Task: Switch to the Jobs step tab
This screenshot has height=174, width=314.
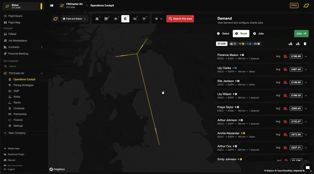Action: (x=259, y=34)
